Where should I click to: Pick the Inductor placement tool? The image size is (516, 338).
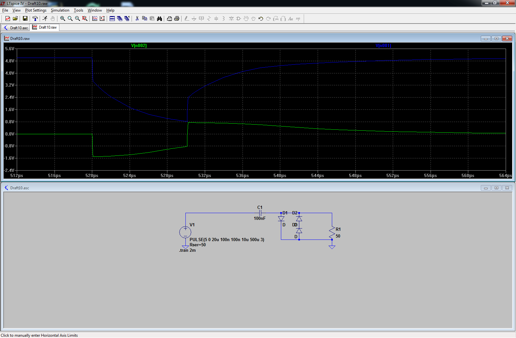point(223,19)
